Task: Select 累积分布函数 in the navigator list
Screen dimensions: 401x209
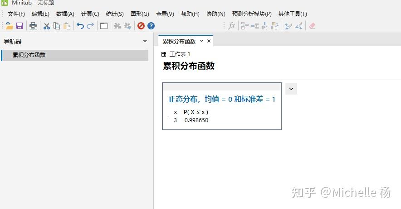Action: 75,55
